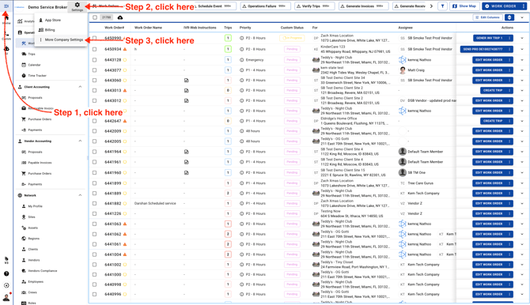Click the Calendar icon in the sidebar

click(x=24, y=65)
